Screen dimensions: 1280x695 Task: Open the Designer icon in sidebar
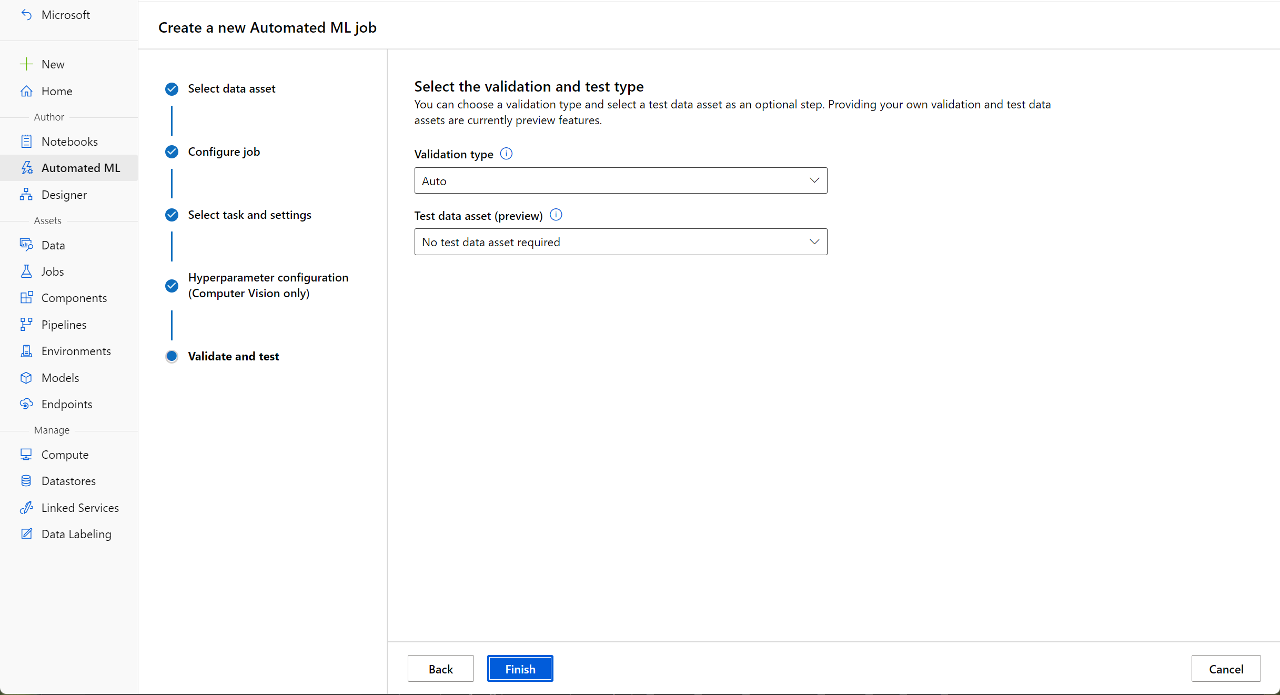click(x=26, y=195)
